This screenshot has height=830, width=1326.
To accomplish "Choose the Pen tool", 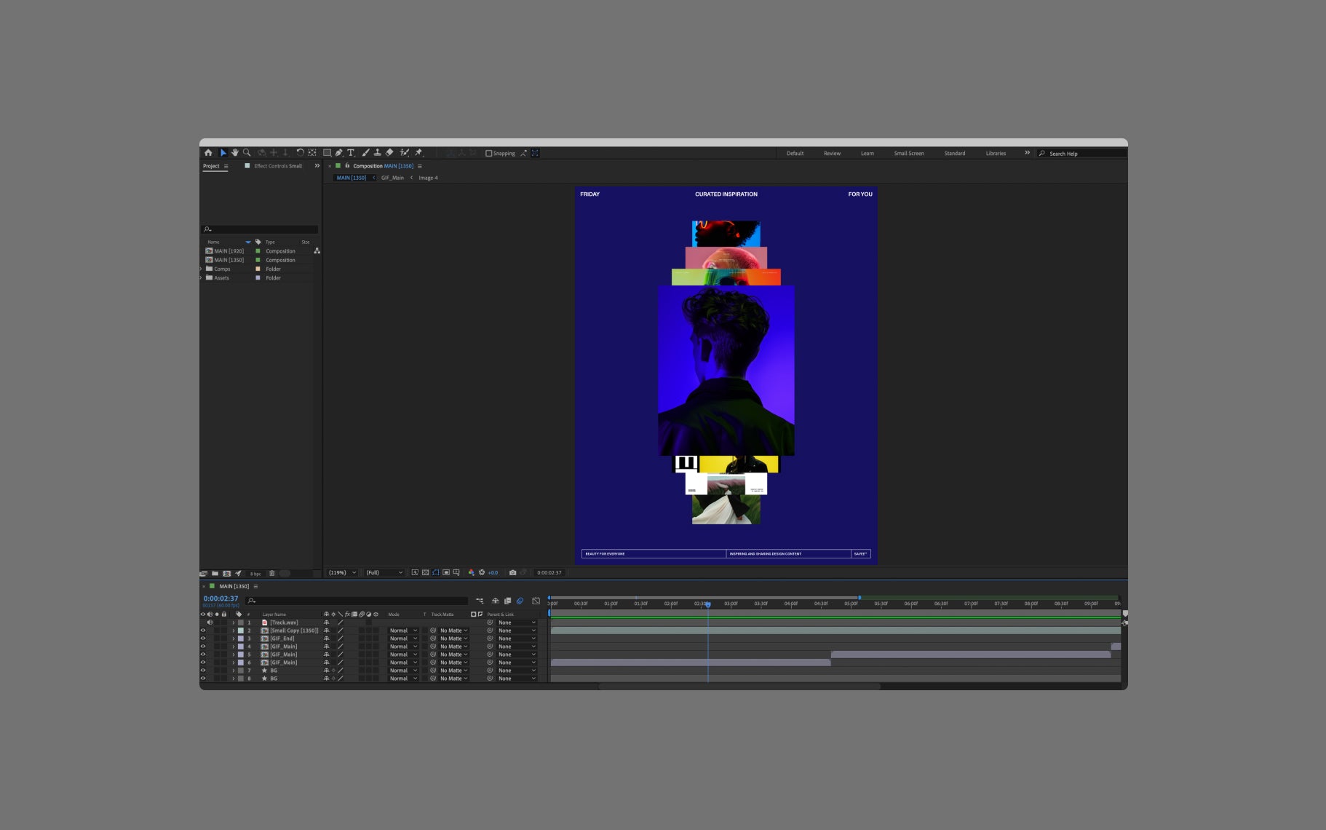I will 338,153.
